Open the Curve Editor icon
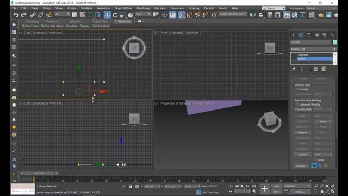This screenshot has height=196, width=348. click(295, 15)
